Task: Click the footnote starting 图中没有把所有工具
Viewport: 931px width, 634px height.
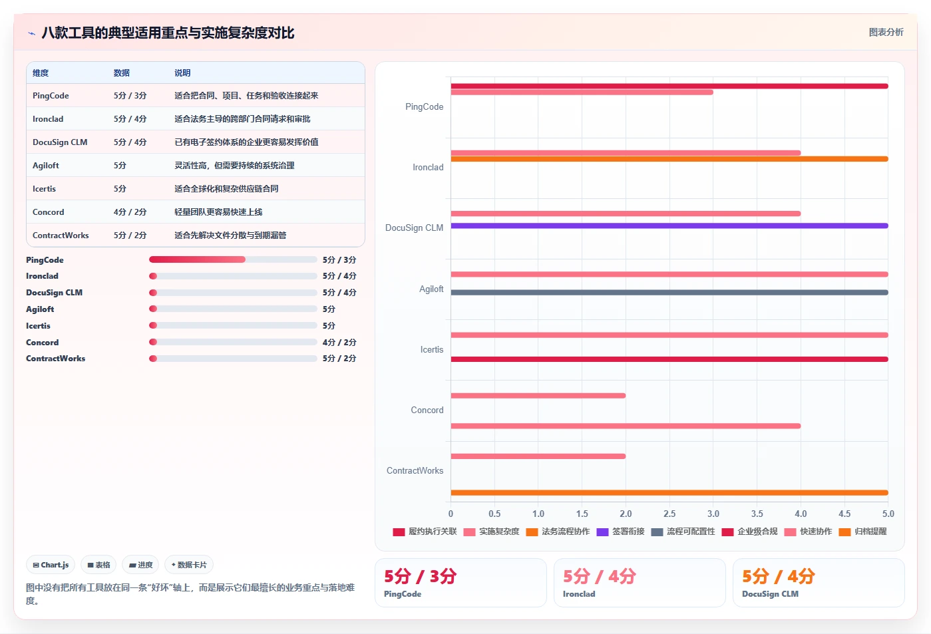Action: point(190,594)
